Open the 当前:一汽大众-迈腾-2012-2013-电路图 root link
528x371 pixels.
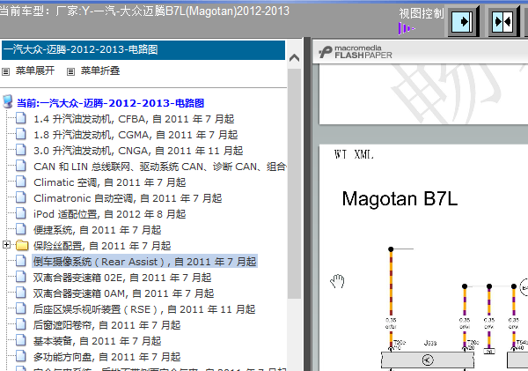[111, 103]
